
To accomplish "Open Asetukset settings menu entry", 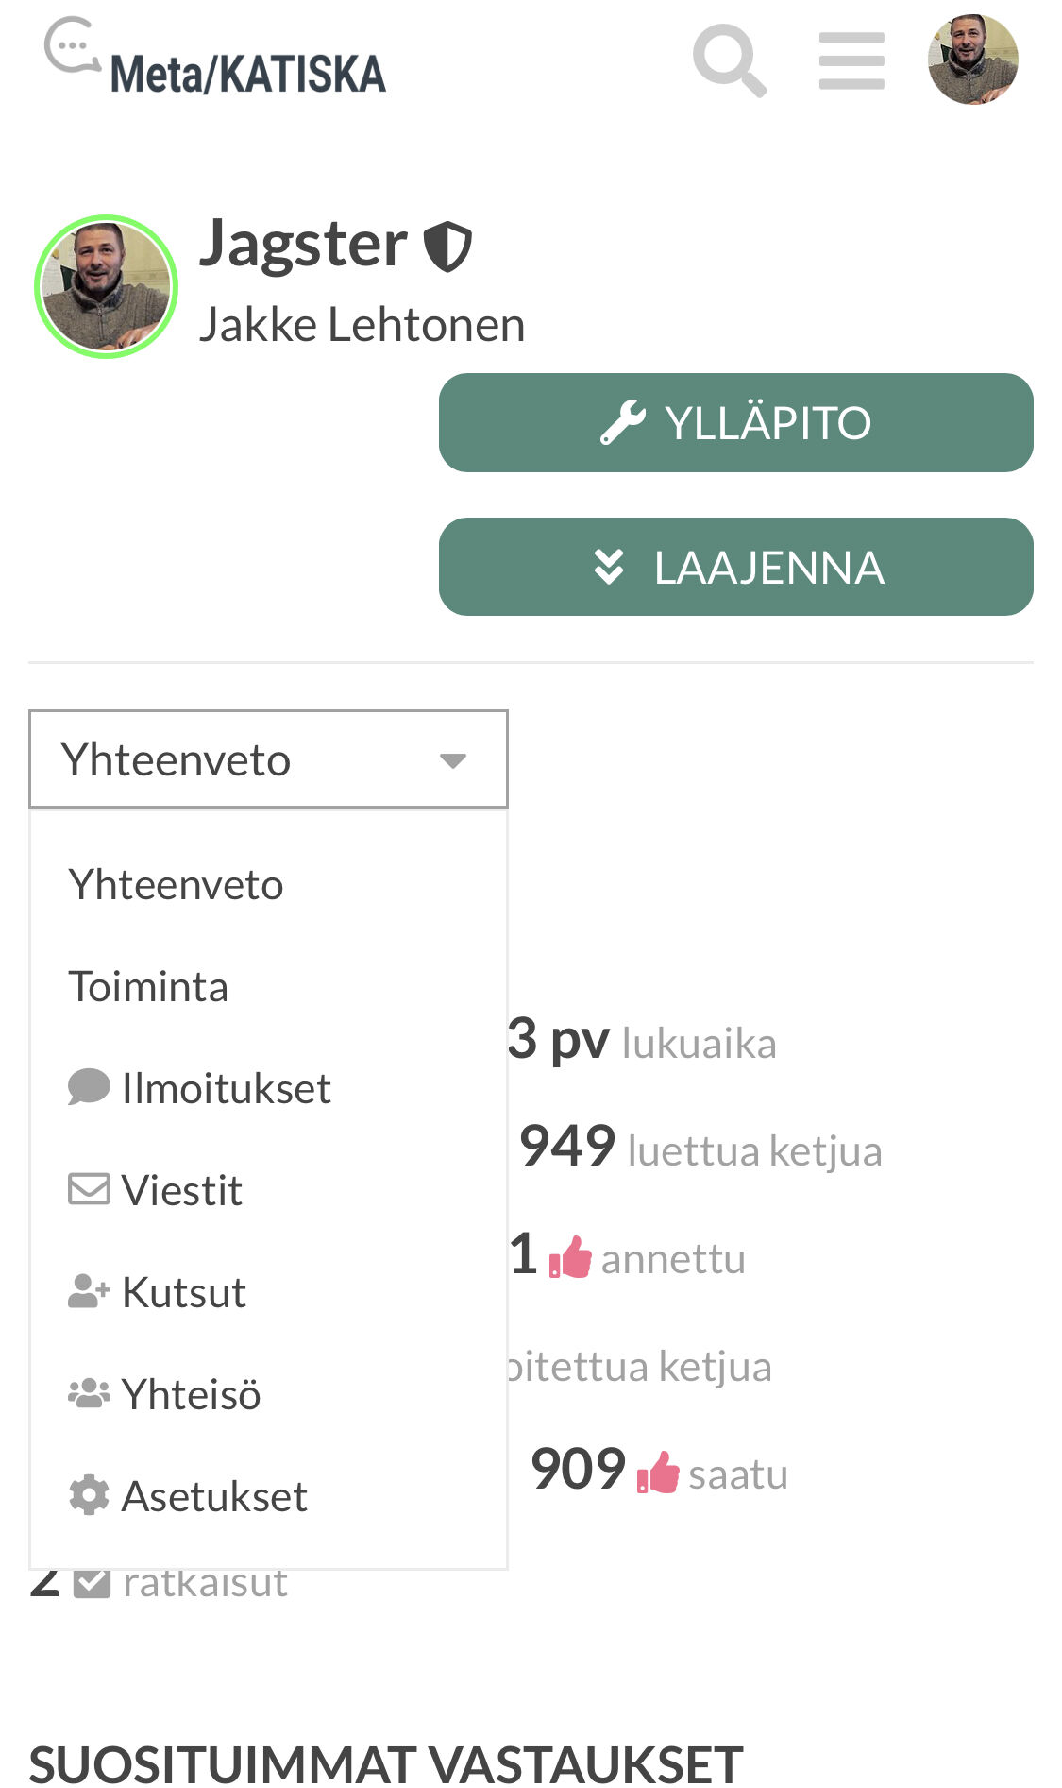I will 214,1496.
